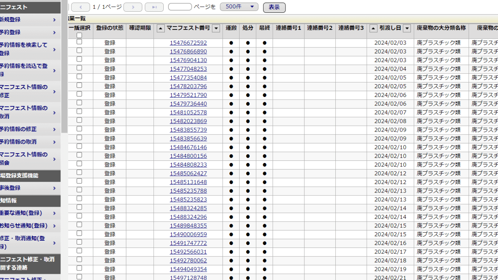The width and height of the screenshot is (498, 280).
Task: Click 運搬 dot in row 15479736440
Action: click(231, 104)
